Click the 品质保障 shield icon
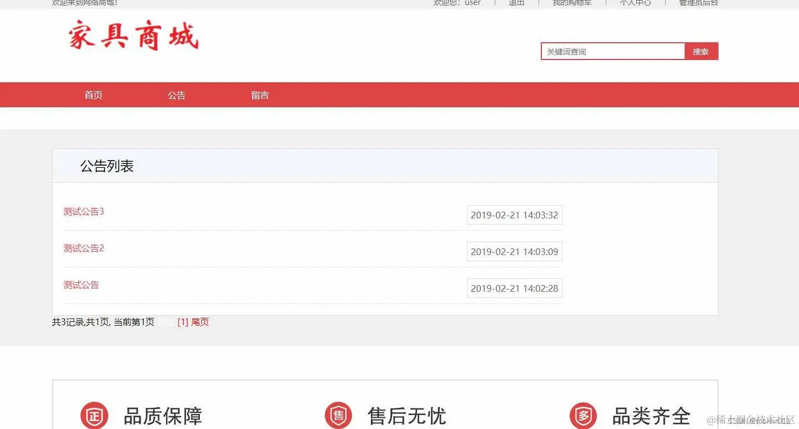Screen dimensions: 799x429 [94, 415]
